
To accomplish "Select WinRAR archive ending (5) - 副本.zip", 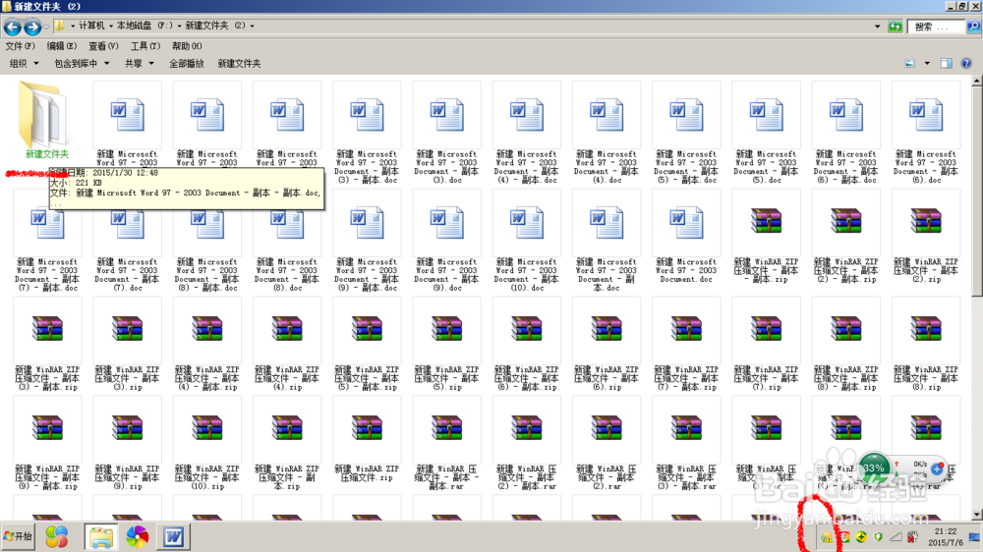I will (367, 345).
